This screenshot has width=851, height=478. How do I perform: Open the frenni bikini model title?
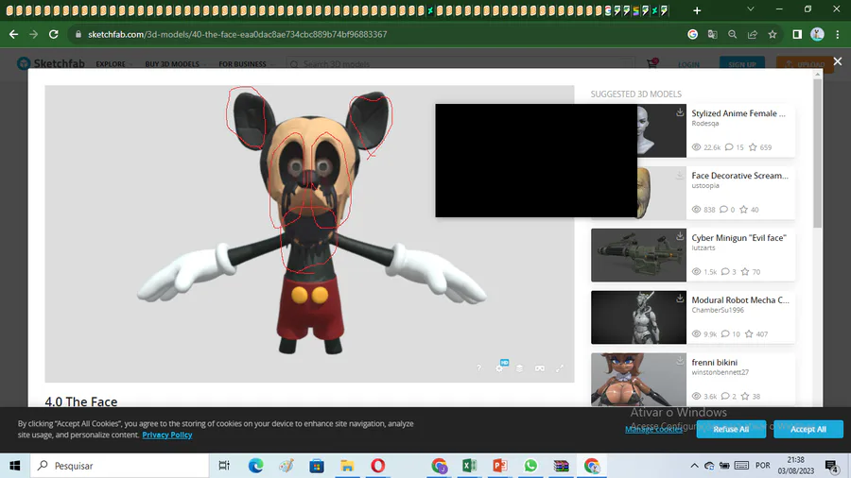tap(714, 363)
